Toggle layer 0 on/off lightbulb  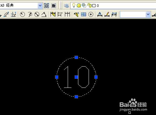(x=74, y=5)
